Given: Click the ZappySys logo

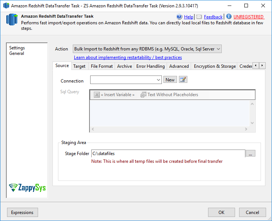Looking at the screenshot, I should [x=27, y=187].
